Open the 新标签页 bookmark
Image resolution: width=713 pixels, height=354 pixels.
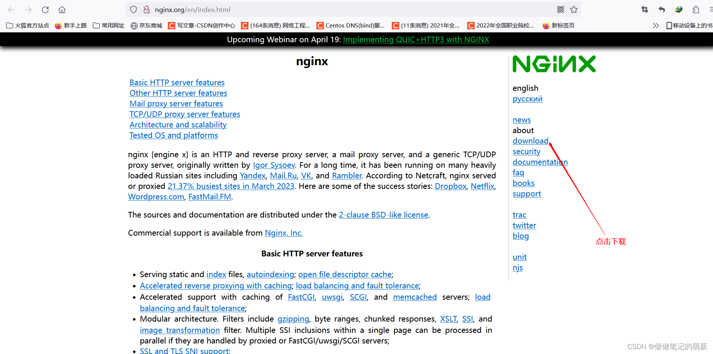point(558,26)
